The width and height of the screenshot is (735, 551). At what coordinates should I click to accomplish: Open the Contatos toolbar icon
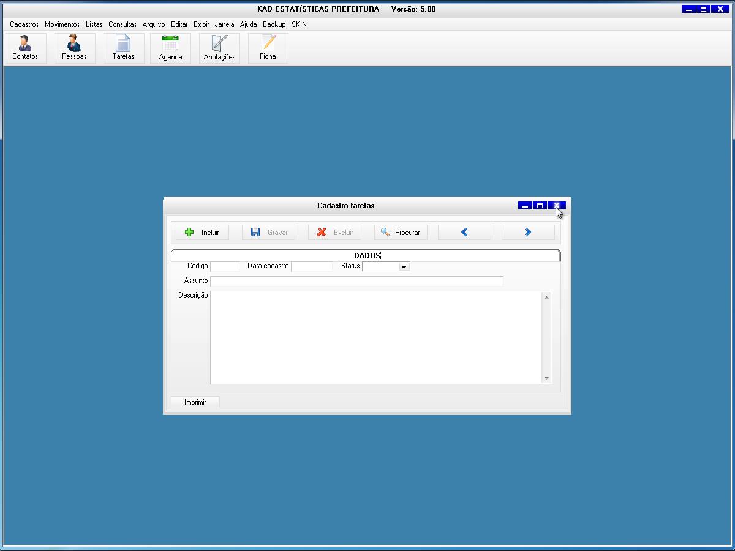click(x=25, y=48)
